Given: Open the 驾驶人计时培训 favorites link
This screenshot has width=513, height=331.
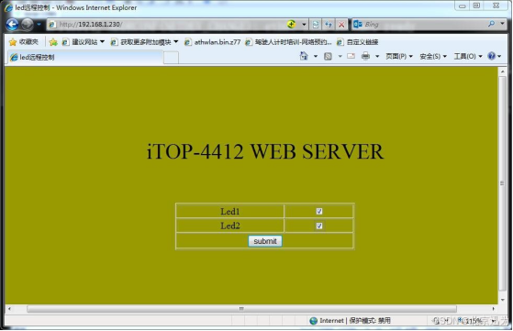Looking at the screenshot, I should coord(288,42).
